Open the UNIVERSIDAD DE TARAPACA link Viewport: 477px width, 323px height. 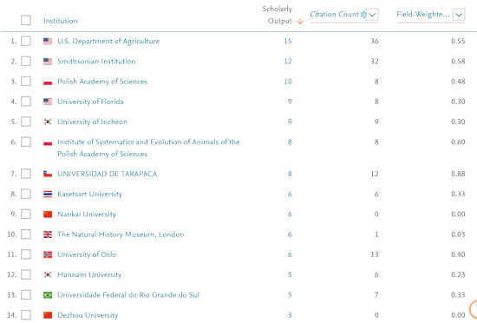(x=107, y=174)
